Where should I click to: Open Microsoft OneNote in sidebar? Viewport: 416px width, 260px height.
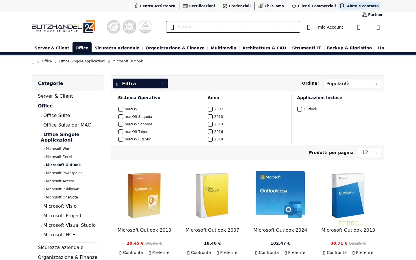pyautogui.click(x=62, y=197)
